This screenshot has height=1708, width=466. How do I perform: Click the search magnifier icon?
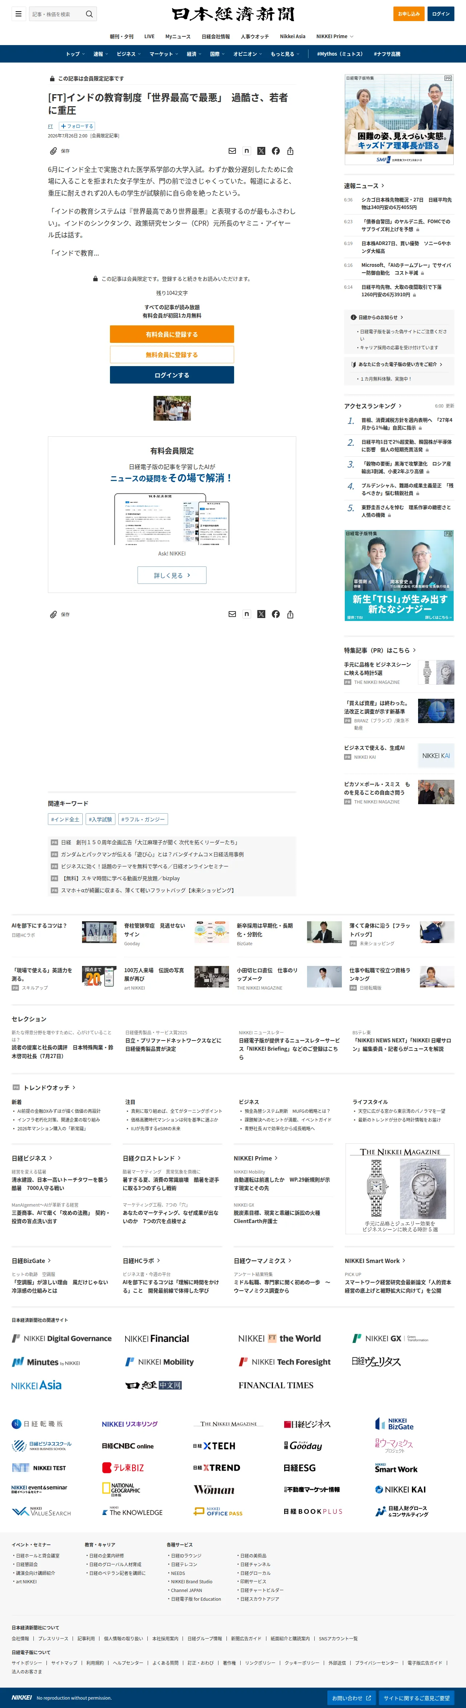[89, 14]
